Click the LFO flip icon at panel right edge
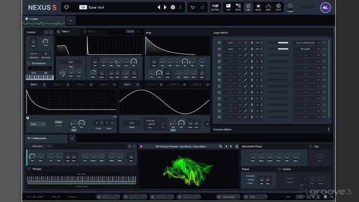This screenshot has width=359, height=202. [207, 124]
